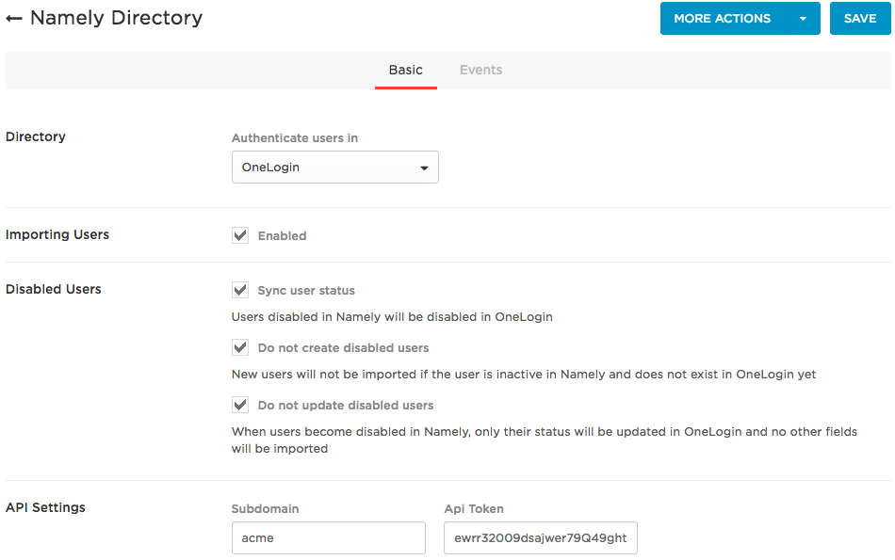Uncheck Do not update disabled users
The height and width of the screenshot is (560, 895).
point(240,406)
